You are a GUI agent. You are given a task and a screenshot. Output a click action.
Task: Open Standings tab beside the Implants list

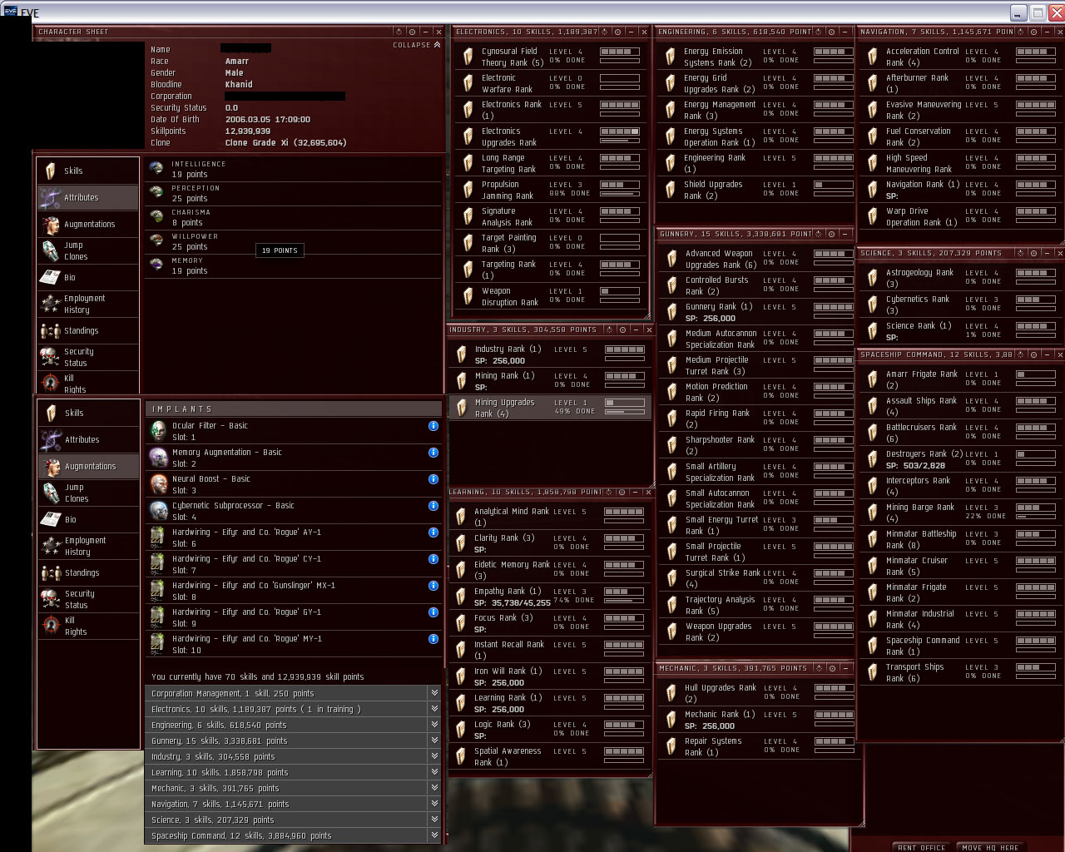pyautogui.click(x=87, y=572)
